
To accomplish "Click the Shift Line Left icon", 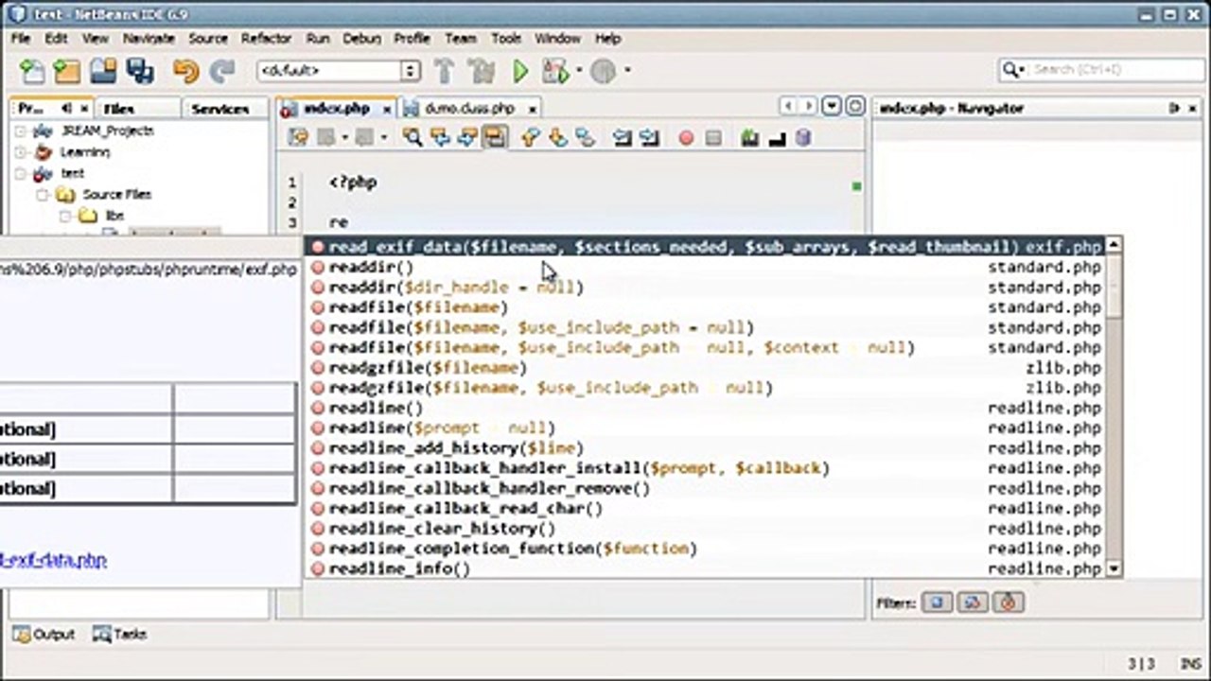I will pos(622,138).
